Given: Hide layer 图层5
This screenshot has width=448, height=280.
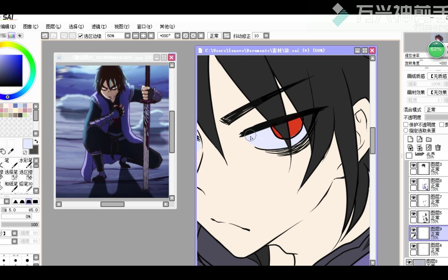Looking at the screenshot, I should point(413,214).
